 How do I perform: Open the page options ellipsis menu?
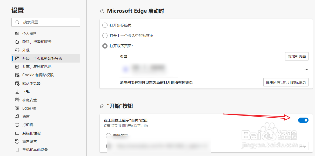point(306,69)
